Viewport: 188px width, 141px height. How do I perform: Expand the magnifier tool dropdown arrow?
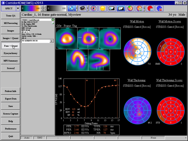pyautogui.click(x=77, y=8)
